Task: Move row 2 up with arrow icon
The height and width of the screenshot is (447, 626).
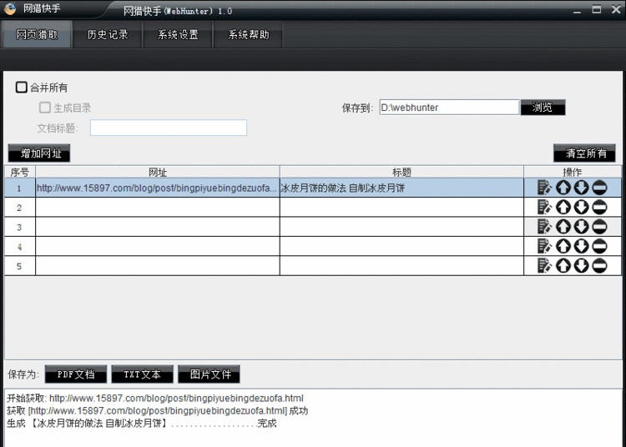Action: 563,207
